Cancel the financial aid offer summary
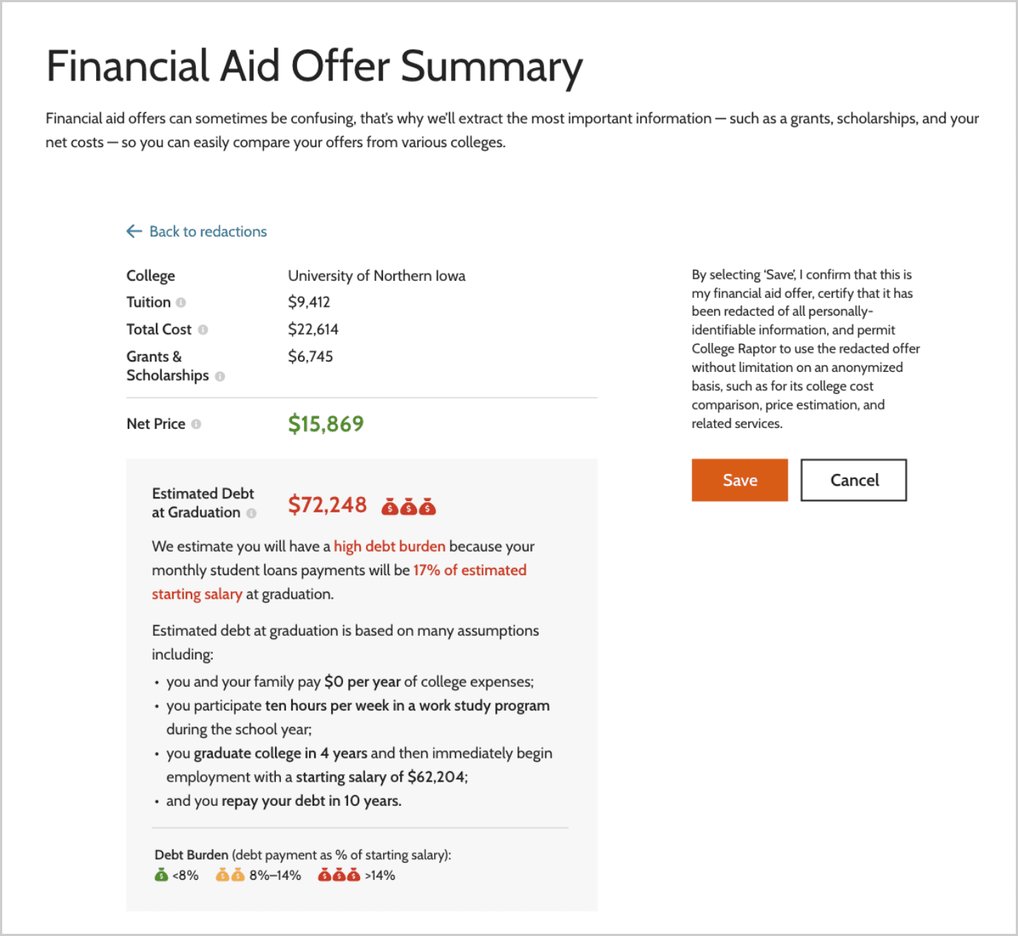 [853, 480]
